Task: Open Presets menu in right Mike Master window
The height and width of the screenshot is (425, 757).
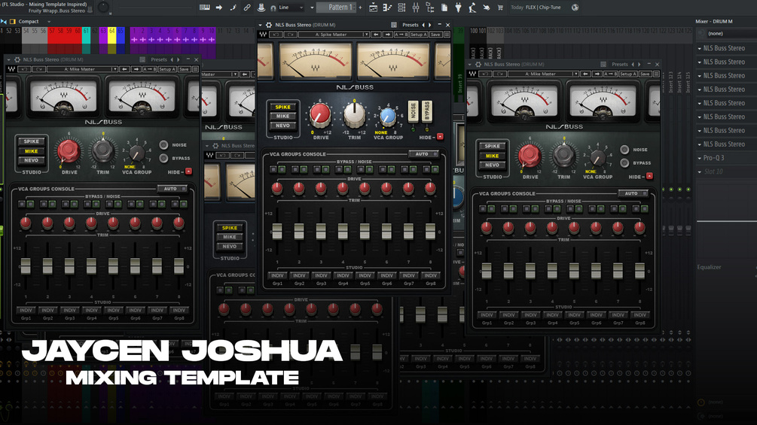Action: 619,65
